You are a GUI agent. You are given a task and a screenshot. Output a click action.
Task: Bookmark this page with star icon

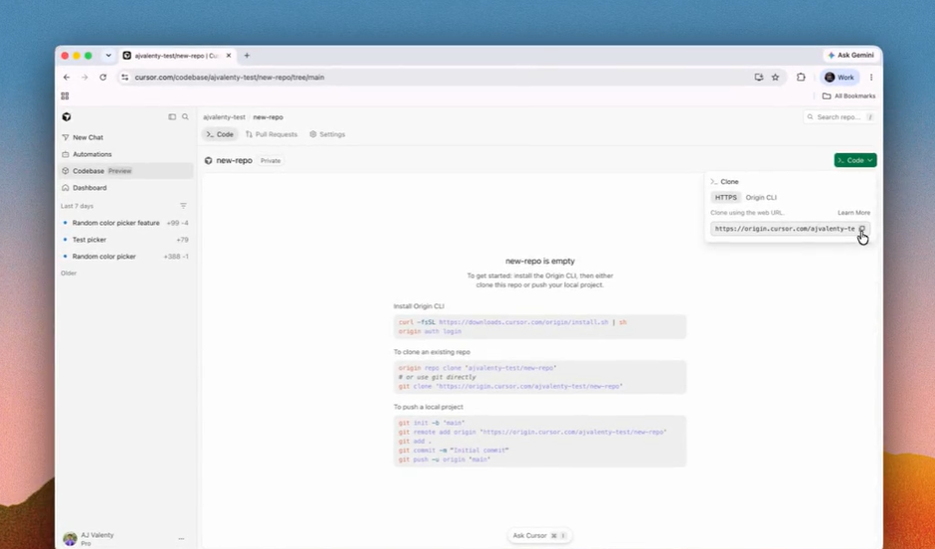pyautogui.click(x=775, y=77)
